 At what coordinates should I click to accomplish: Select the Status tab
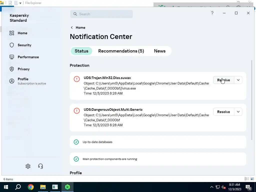pyautogui.click(x=81, y=51)
